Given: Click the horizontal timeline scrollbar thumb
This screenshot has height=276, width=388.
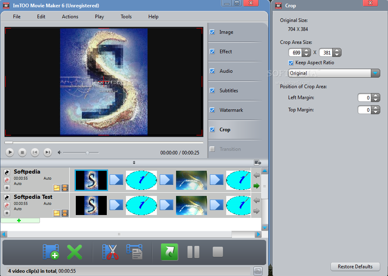Looking at the screenshot, I should pyautogui.click(x=119, y=234).
